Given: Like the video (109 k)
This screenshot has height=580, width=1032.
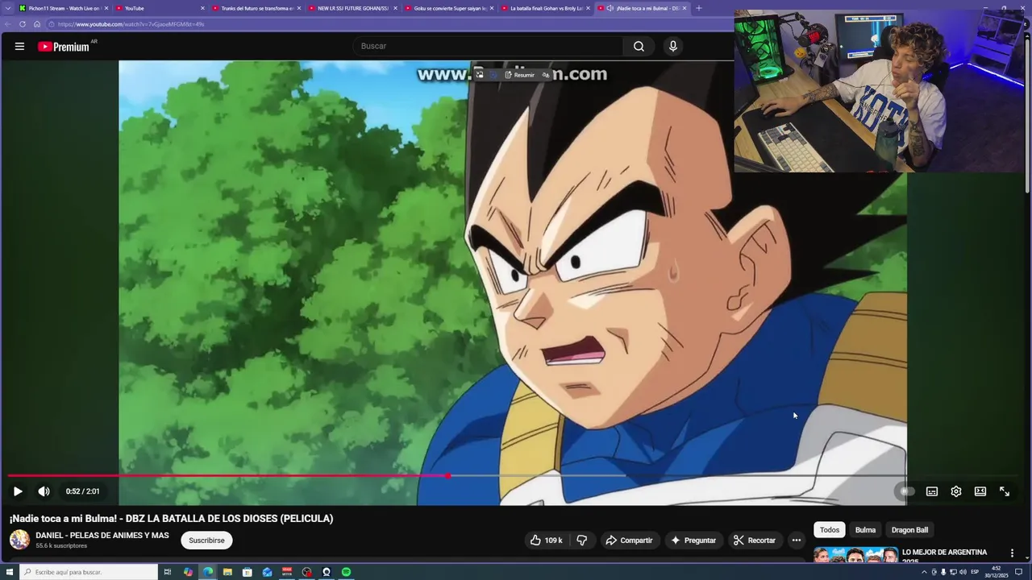Looking at the screenshot, I should point(546,541).
